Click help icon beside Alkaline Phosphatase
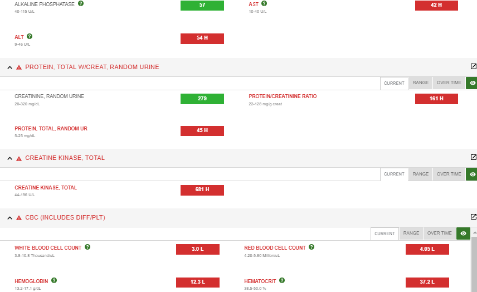This screenshot has width=477, height=292. tap(81, 3)
